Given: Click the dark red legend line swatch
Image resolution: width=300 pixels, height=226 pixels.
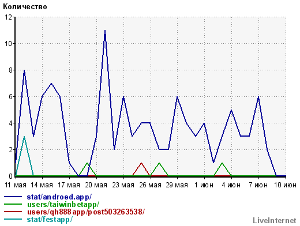Looking at the screenshot, I should [x=13, y=212].
